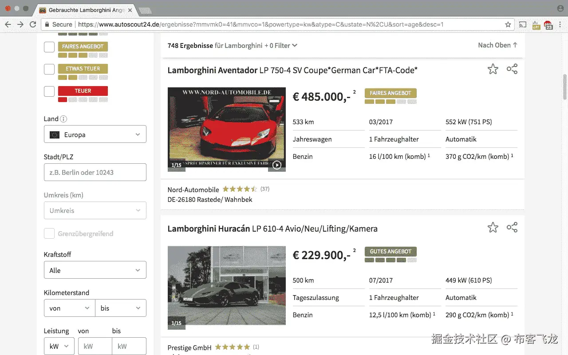Open the Leistung kW unit dropdown
Screen dimensions: 568x355
59,346
